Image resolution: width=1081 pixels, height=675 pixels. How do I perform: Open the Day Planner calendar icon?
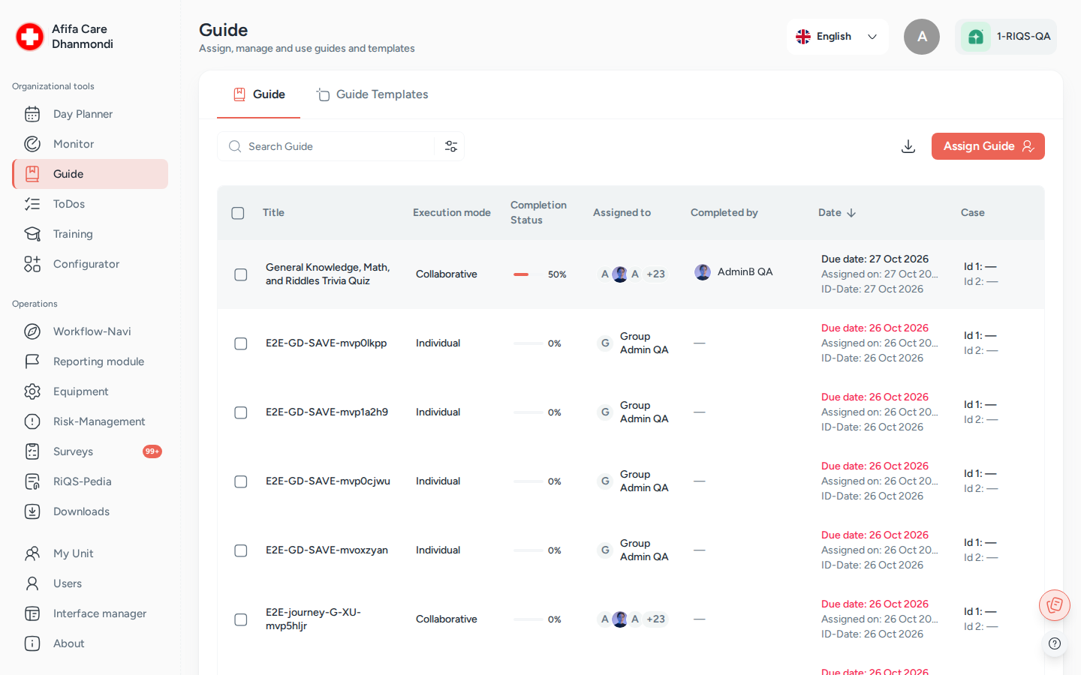(32, 114)
